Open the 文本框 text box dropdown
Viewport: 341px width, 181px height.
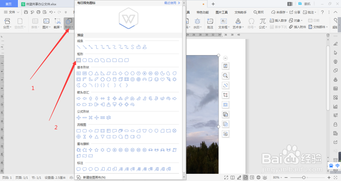pos(224,23)
